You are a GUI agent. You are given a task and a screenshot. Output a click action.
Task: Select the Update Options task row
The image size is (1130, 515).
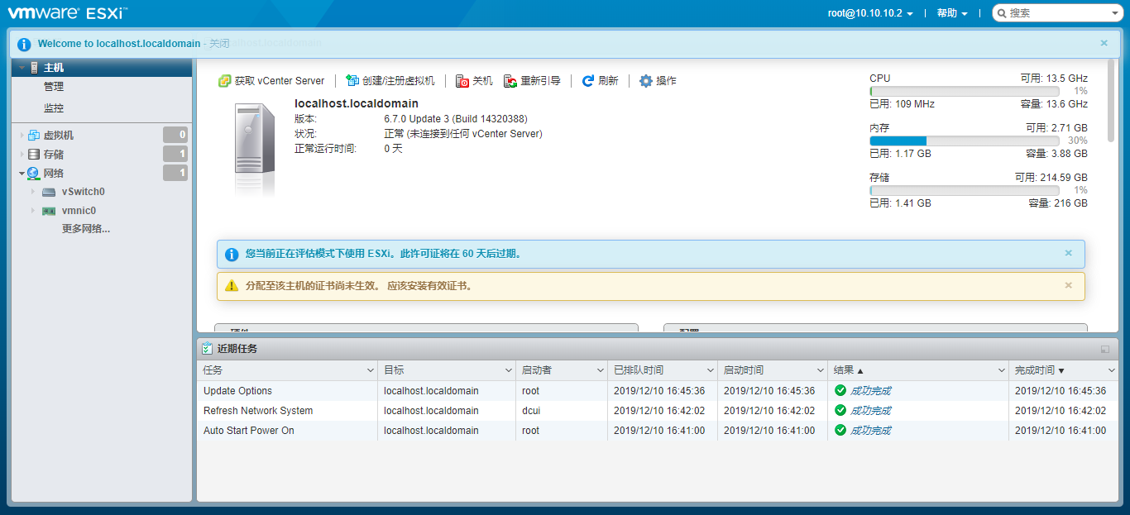click(657, 391)
